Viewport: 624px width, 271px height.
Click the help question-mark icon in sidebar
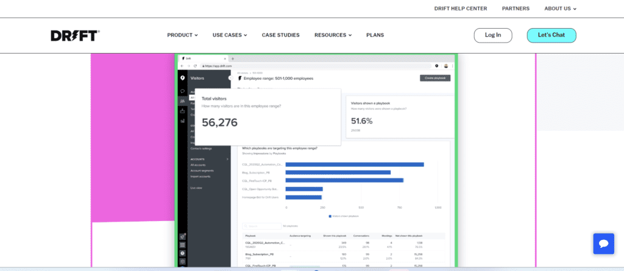click(182, 253)
